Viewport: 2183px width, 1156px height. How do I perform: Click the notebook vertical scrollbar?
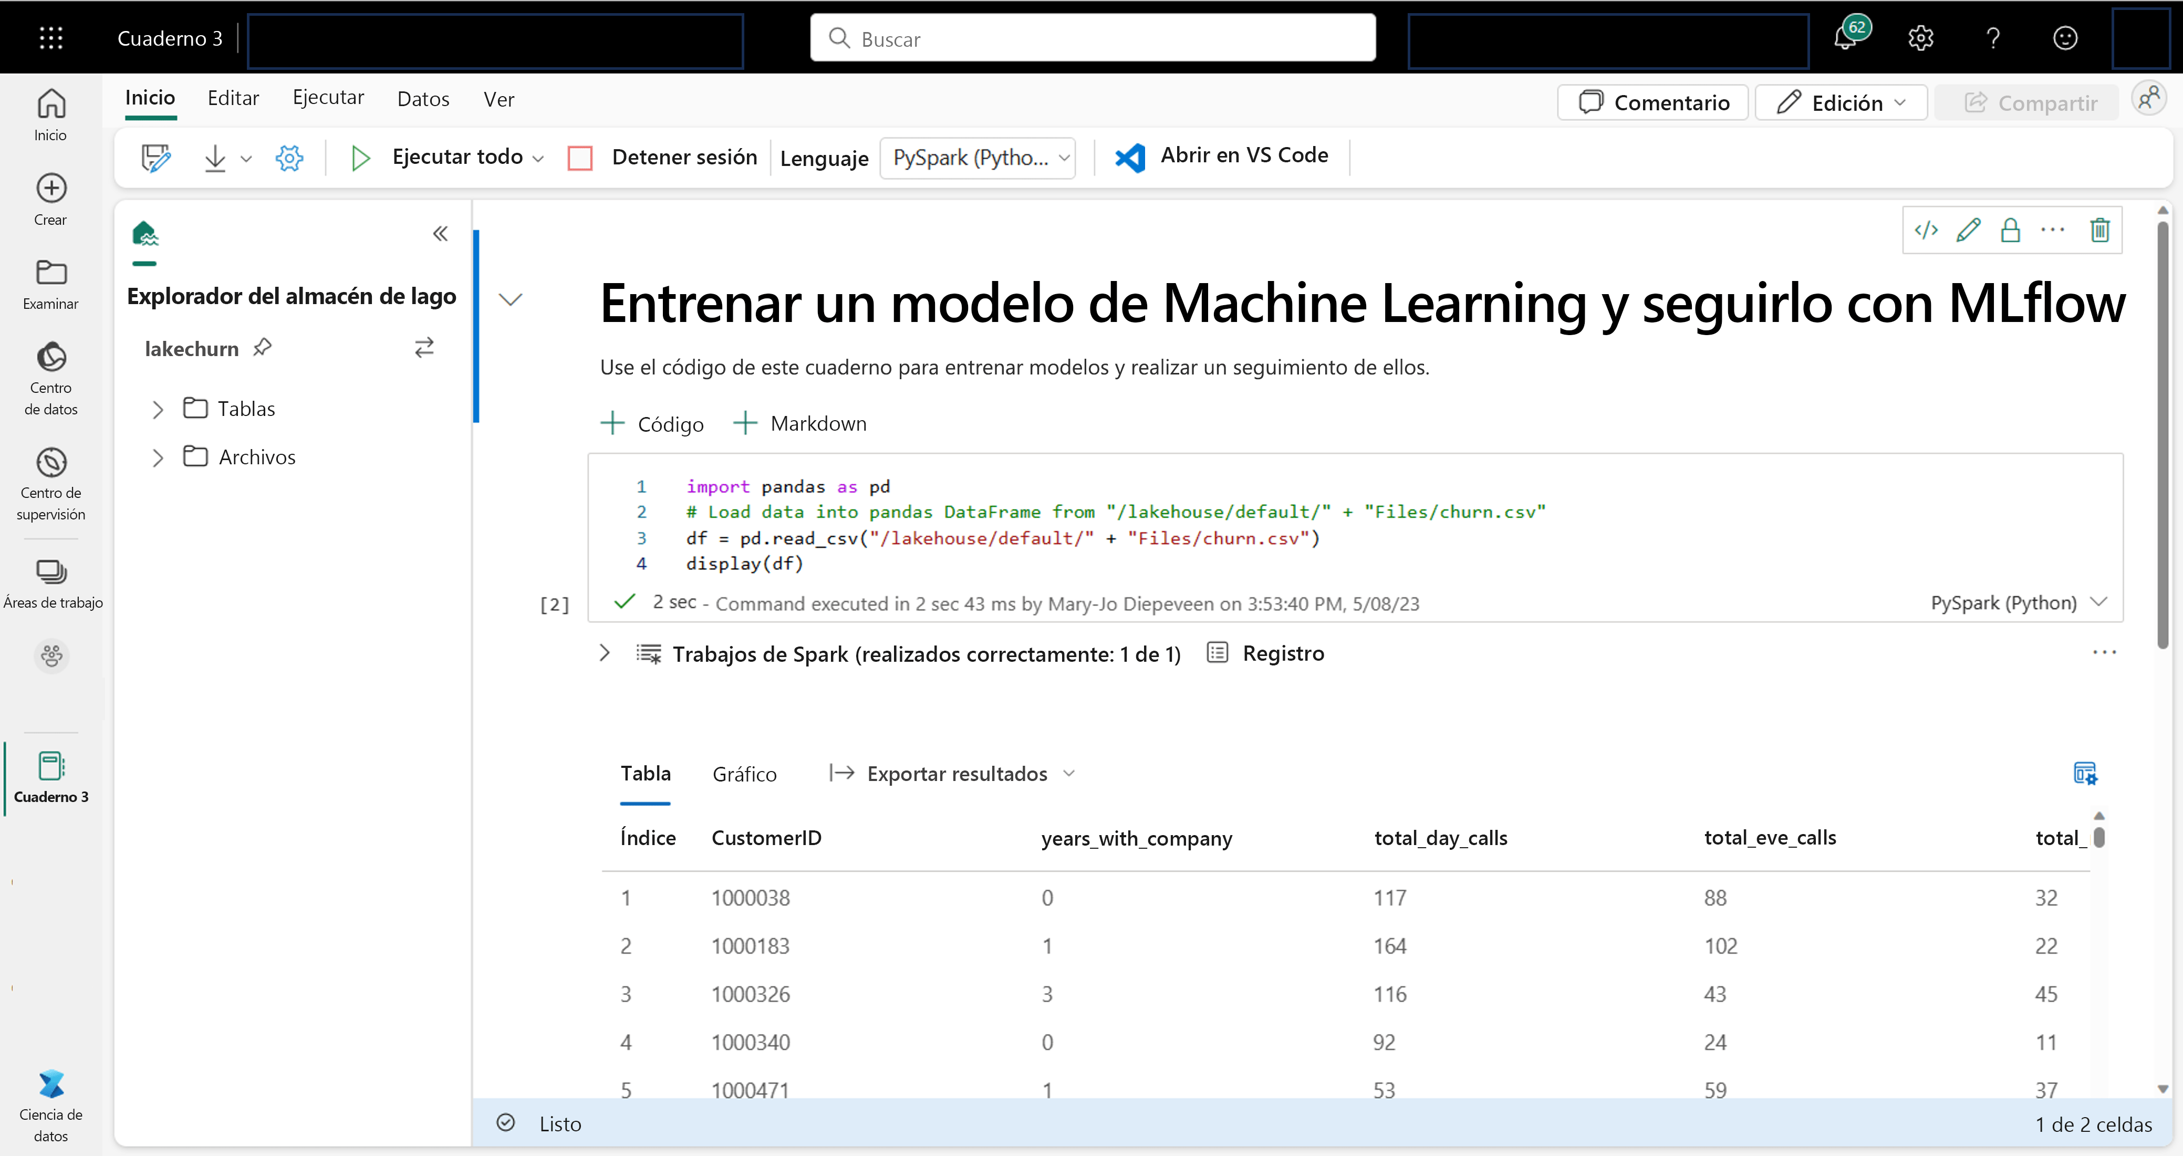click(x=2163, y=432)
